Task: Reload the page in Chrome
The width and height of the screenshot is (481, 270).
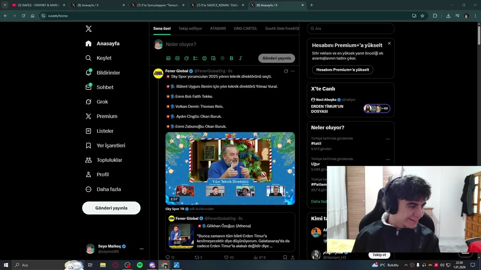Action: [x=23, y=16]
